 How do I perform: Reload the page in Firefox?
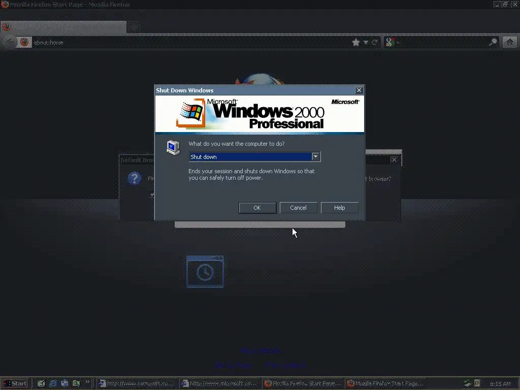tap(374, 43)
